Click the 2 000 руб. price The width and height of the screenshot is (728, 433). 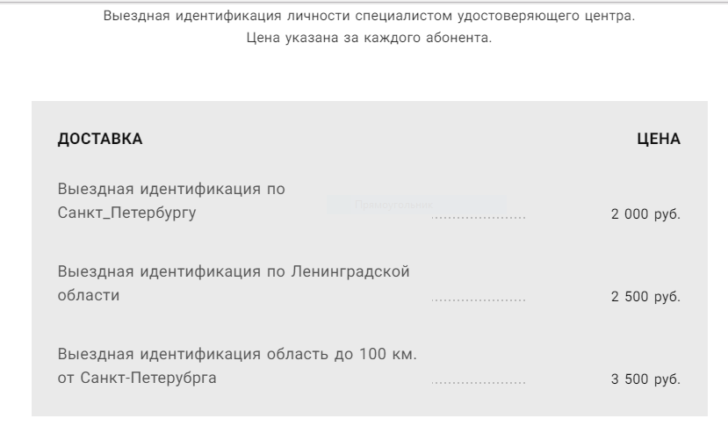[x=645, y=214]
